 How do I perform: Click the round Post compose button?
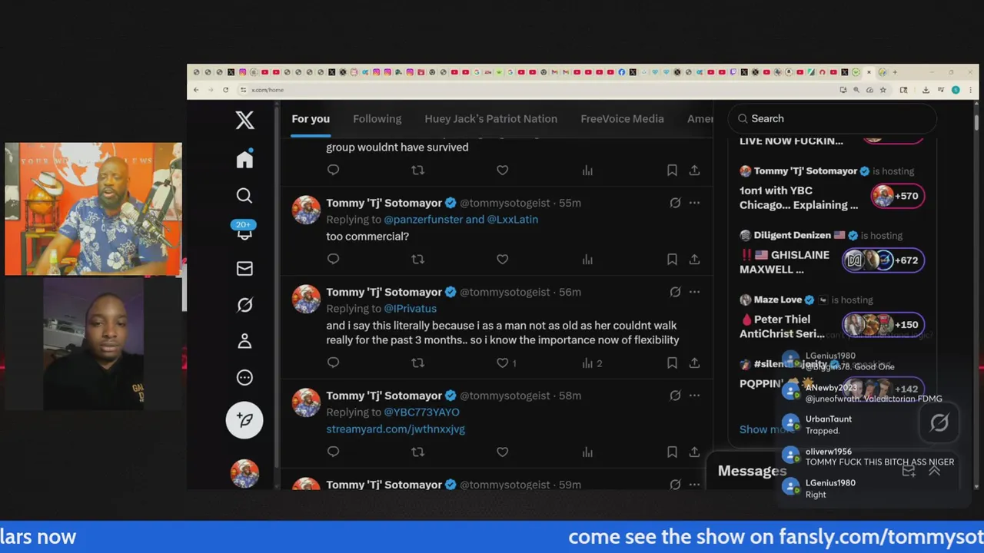tap(244, 420)
